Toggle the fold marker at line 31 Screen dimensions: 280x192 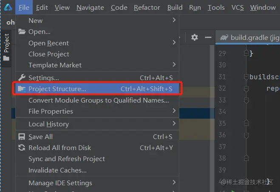pos(246,77)
